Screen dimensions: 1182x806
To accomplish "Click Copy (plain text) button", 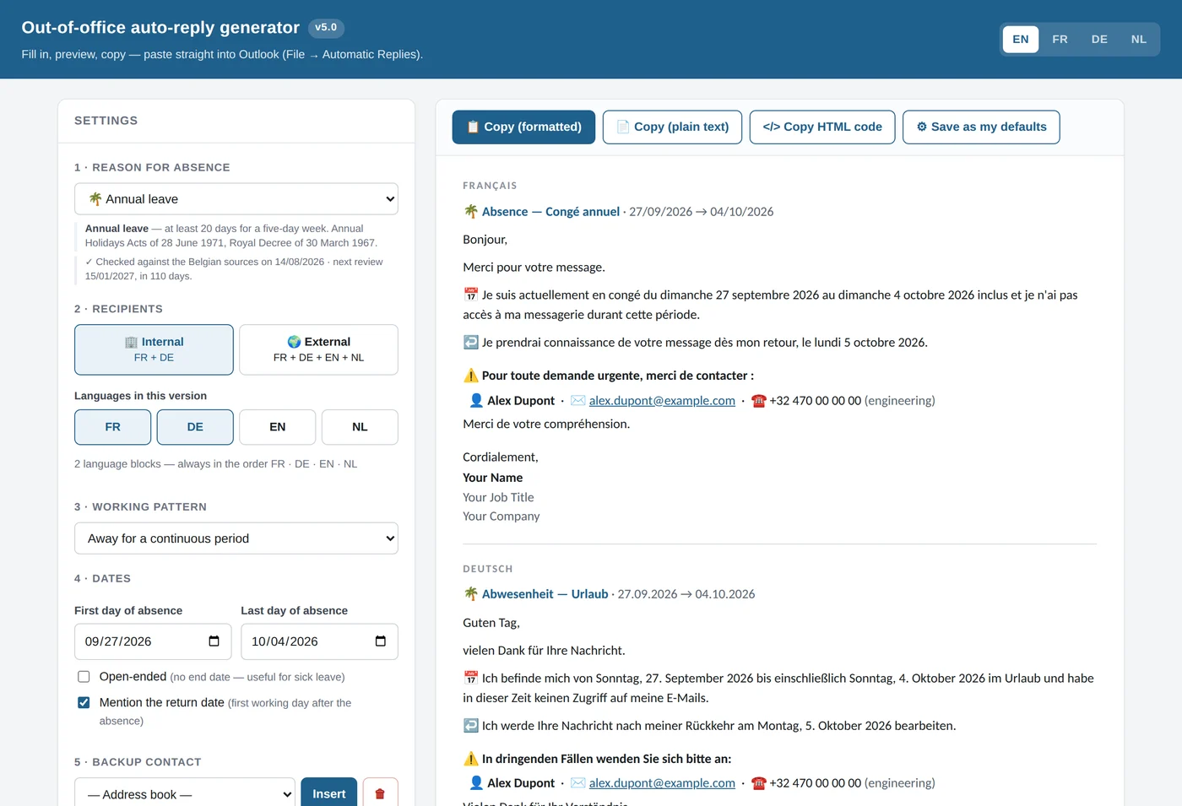I will point(672,127).
